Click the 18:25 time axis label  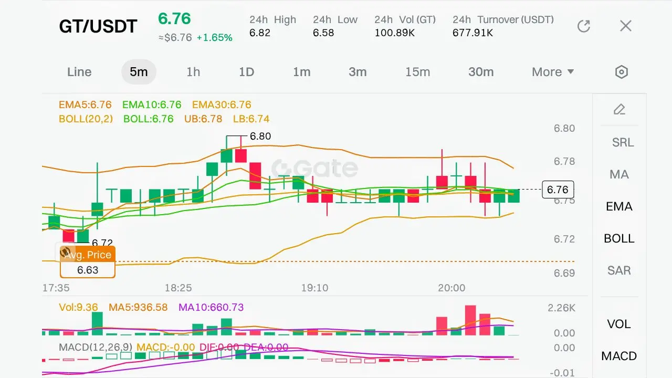tap(178, 288)
